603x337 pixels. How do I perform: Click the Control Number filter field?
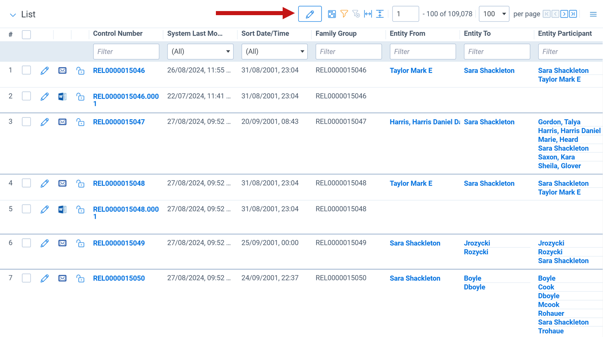click(x=126, y=52)
